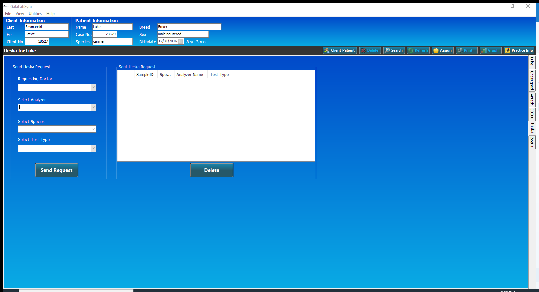Switch to the Zoetis side tab
This screenshot has width=539, height=292.
click(532, 142)
